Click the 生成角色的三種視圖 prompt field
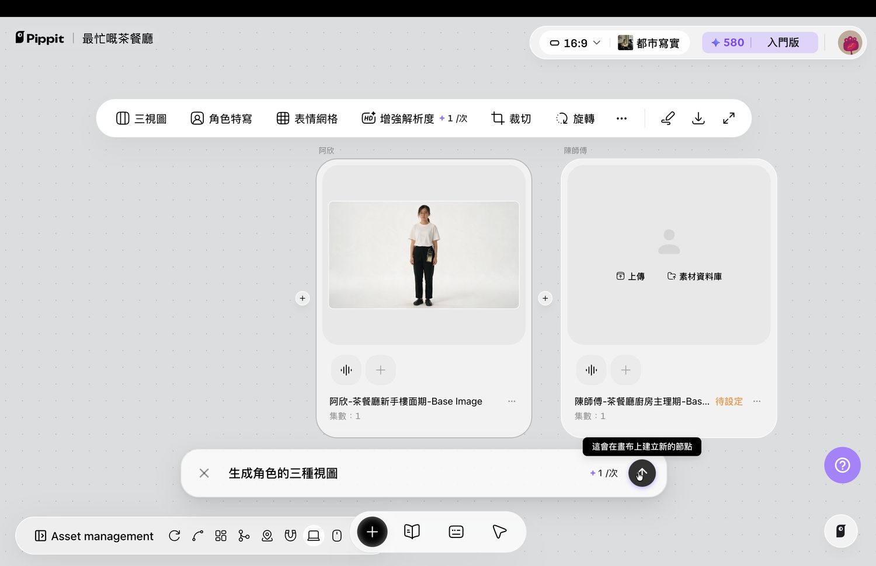This screenshot has width=876, height=566. 283,473
